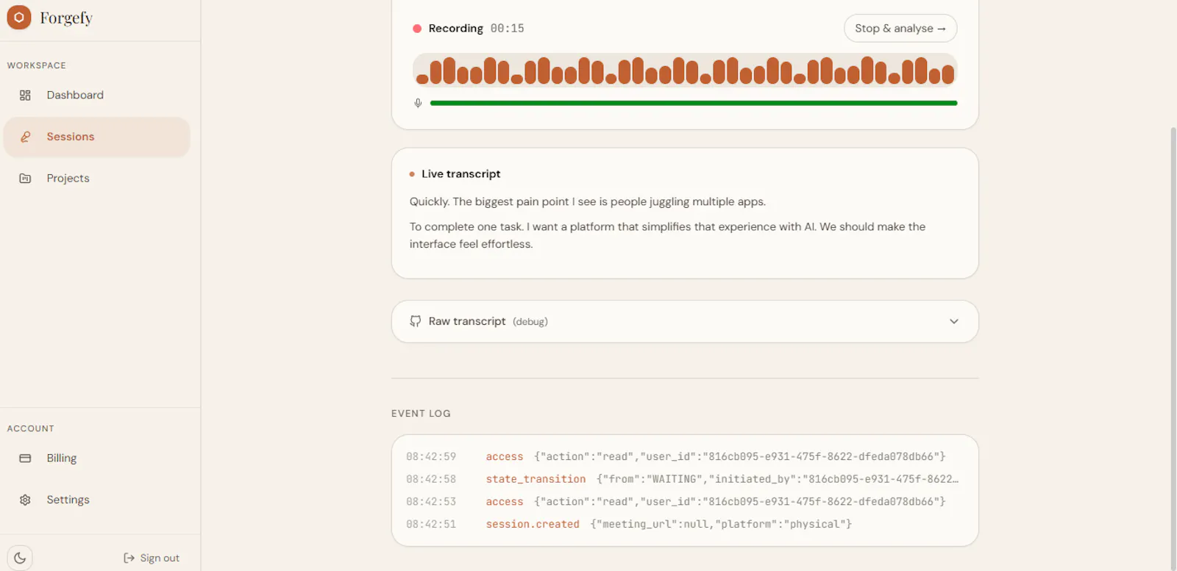Image resolution: width=1177 pixels, height=571 pixels.
Task: Click the session.created JSON payload
Action: [721, 524]
